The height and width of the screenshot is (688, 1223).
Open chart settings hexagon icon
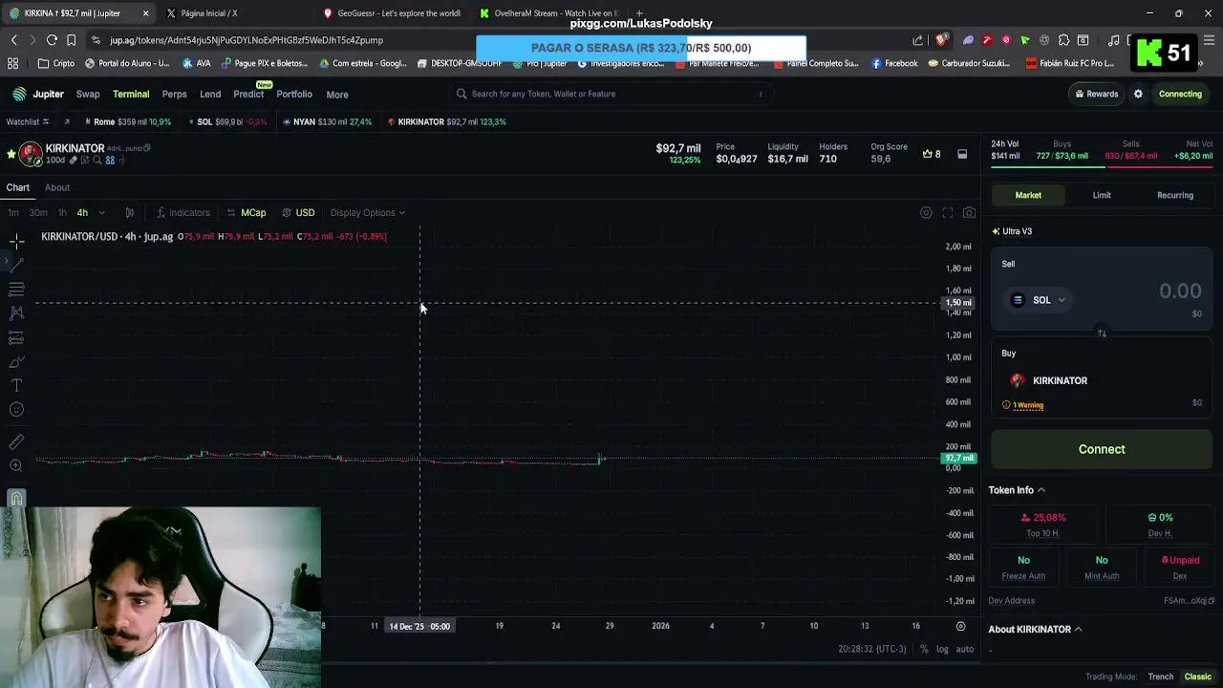(926, 213)
